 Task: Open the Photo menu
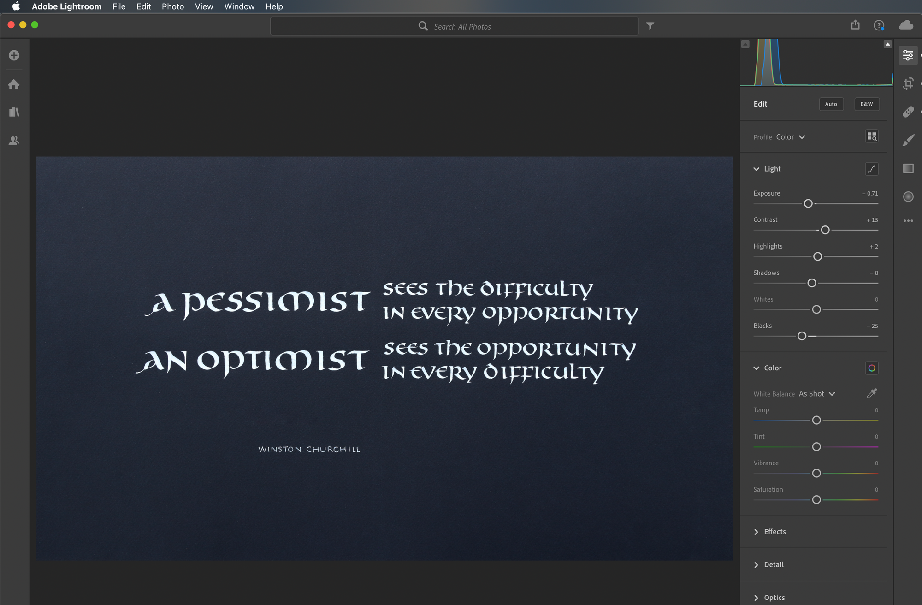[x=171, y=7]
